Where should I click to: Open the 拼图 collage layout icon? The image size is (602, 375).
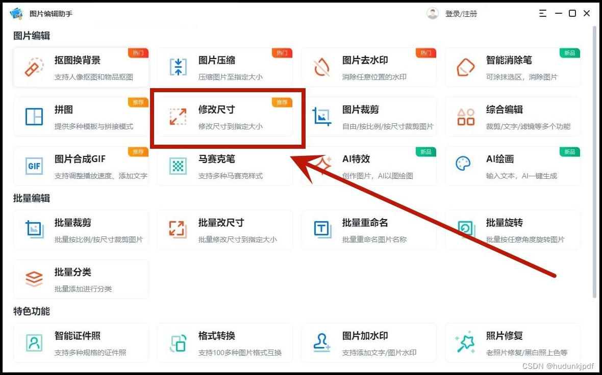coord(34,117)
